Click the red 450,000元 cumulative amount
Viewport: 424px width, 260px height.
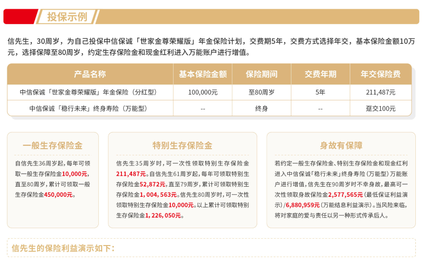58,195
